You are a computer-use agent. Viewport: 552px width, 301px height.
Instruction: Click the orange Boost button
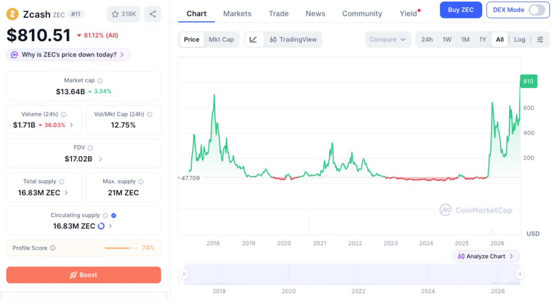[83, 275]
